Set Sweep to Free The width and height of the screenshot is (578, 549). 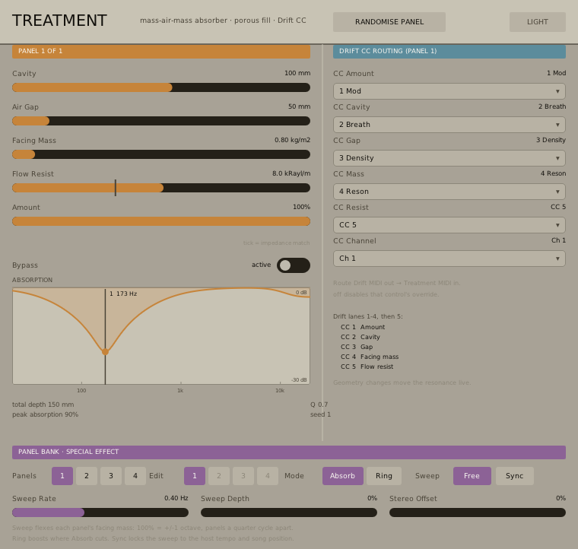(472, 476)
